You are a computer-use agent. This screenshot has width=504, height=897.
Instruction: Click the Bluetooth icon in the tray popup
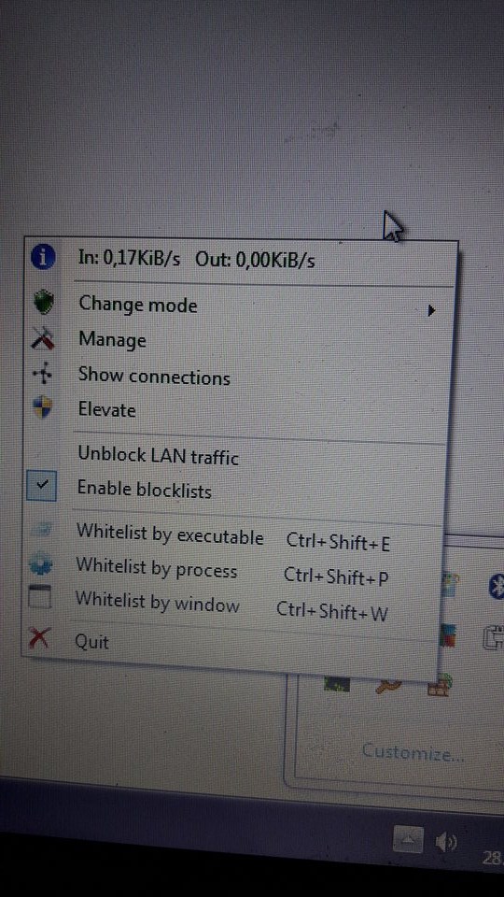coord(497,587)
